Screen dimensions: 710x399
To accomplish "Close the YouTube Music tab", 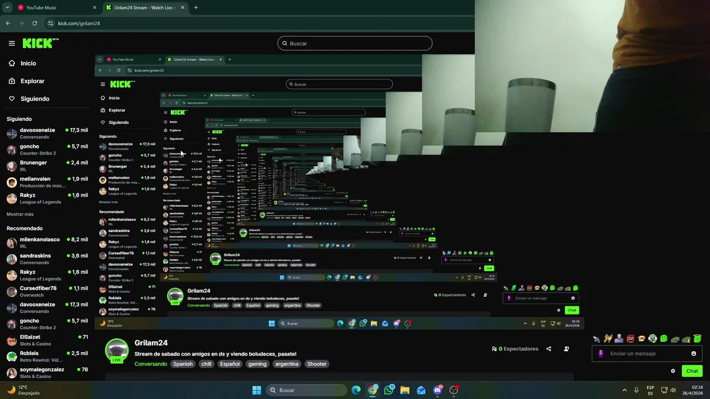I will [x=94, y=8].
